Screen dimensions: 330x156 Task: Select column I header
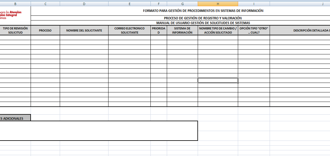pos(254,4)
